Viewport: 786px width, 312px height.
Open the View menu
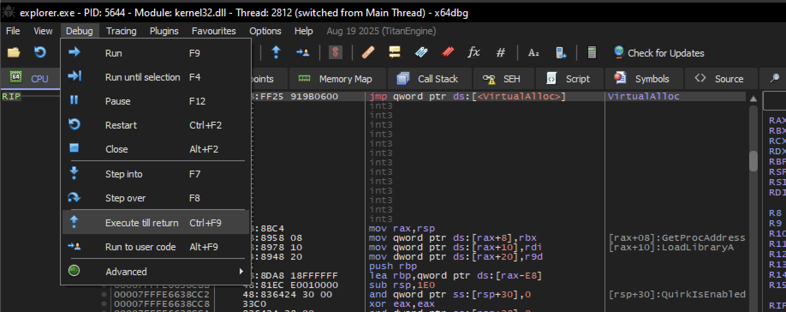[x=43, y=31]
